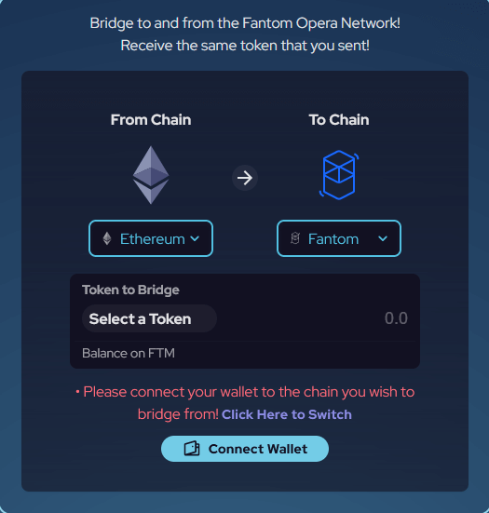Click the Token to Bridge label

click(x=130, y=290)
